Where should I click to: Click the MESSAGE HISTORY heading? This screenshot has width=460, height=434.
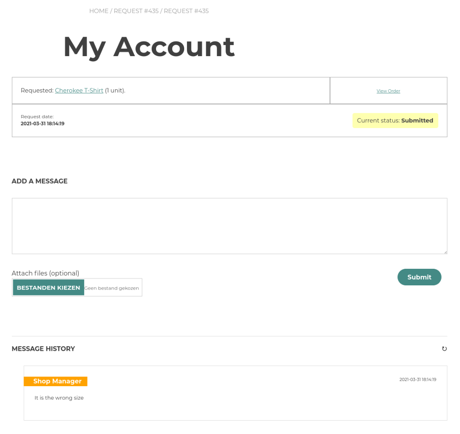[43, 349]
